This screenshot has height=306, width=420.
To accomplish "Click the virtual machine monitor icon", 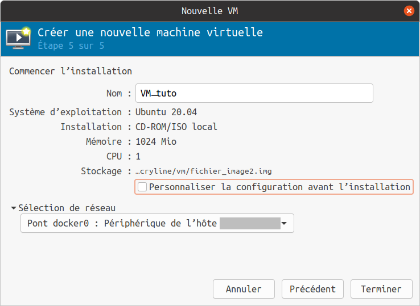I will tap(18, 37).
